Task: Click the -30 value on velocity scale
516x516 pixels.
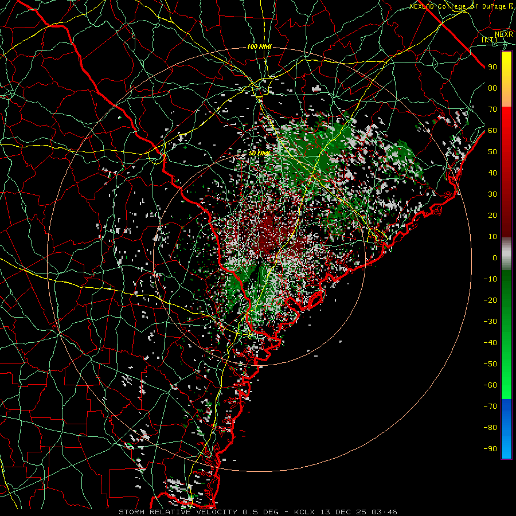Action: tap(490, 322)
